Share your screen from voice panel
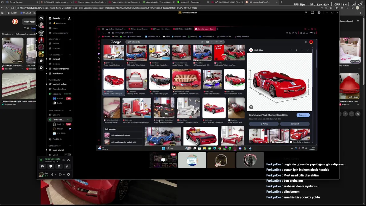This screenshot has height=206, width=366. pyautogui.click(x=51, y=166)
